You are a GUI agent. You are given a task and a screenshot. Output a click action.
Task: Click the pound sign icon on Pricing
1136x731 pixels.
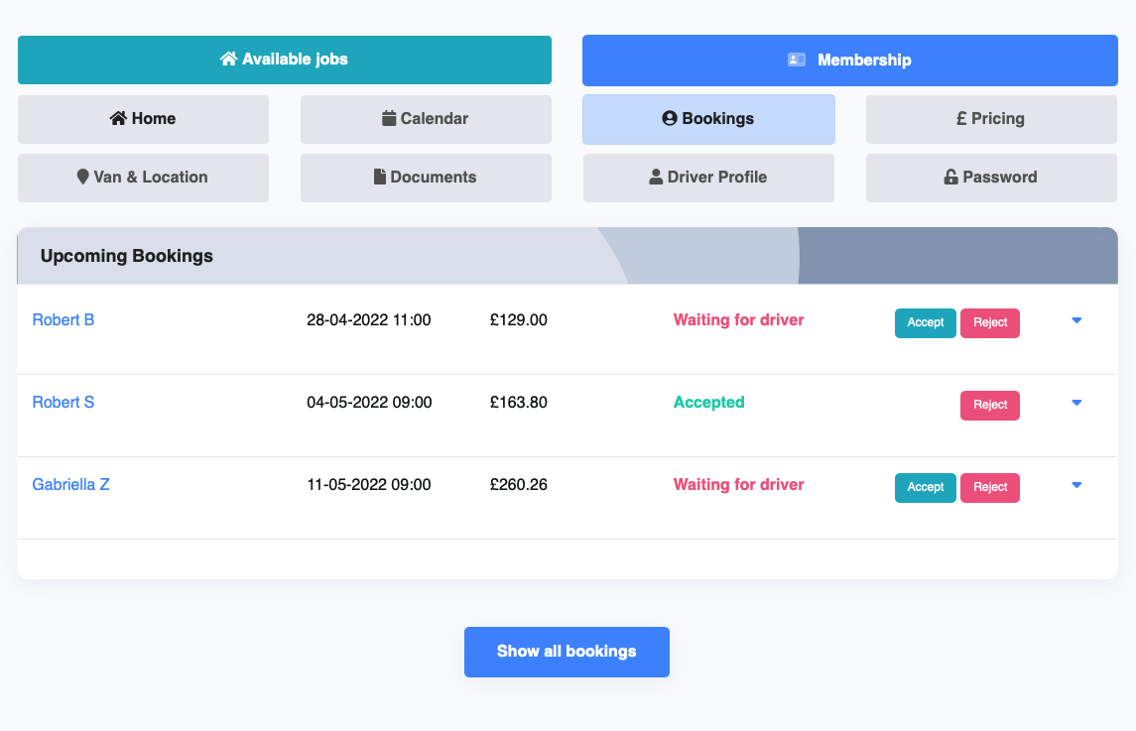coord(961,119)
